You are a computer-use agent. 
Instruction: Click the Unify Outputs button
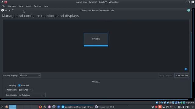click(x=166, y=75)
